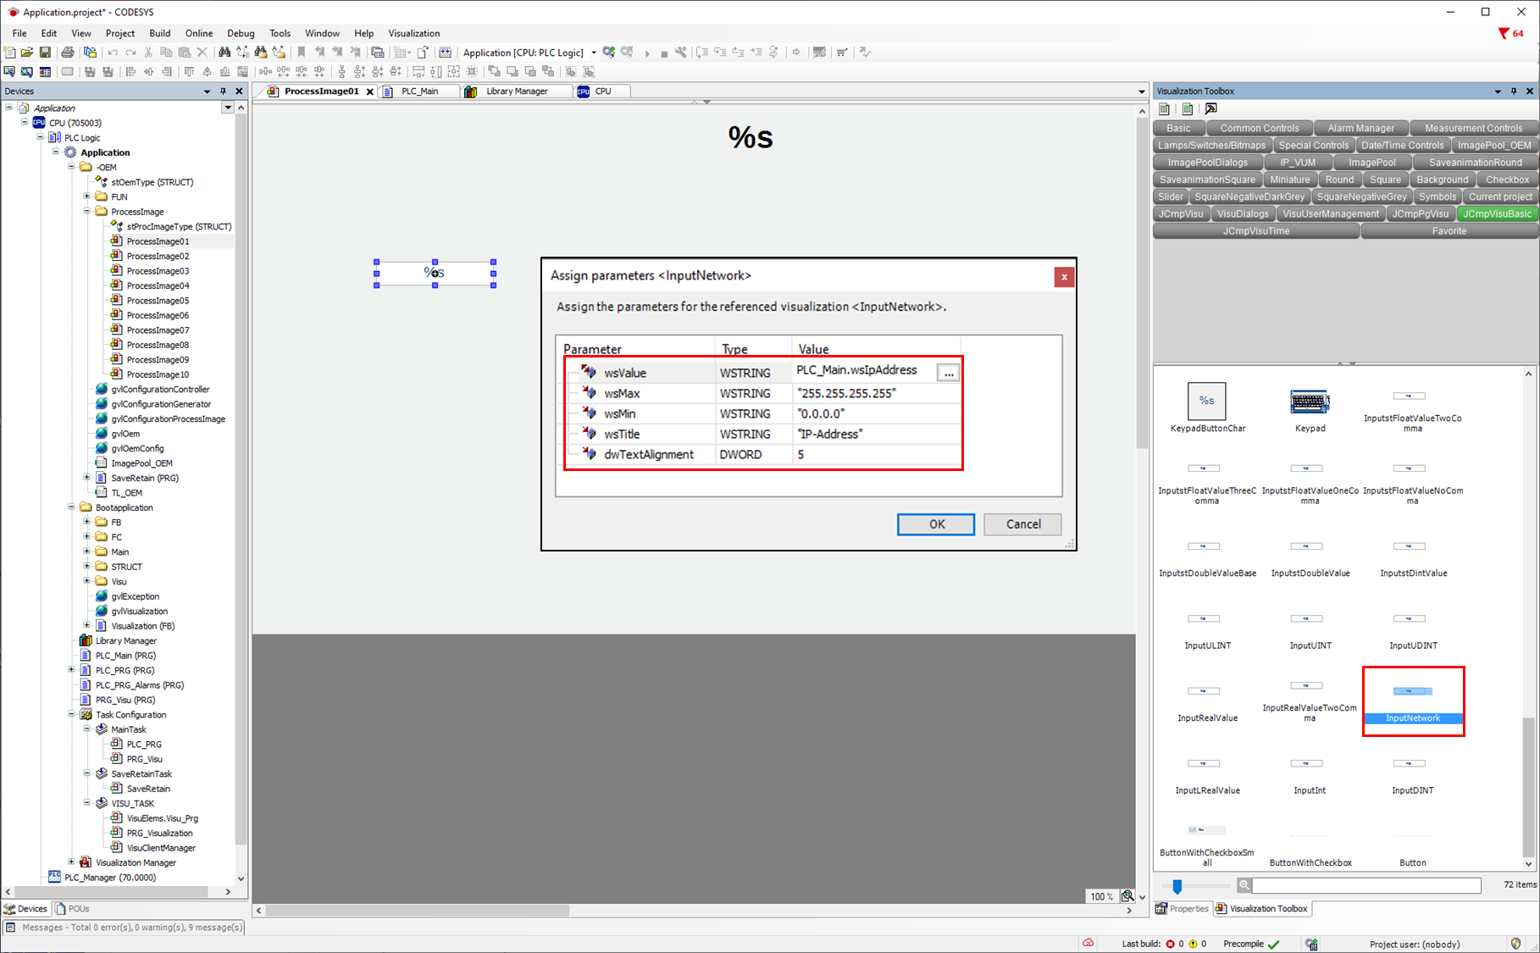Click the hammer icon in Visualization Toolbox
This screenshot has height=953, width=1540.
point(1210,109)
